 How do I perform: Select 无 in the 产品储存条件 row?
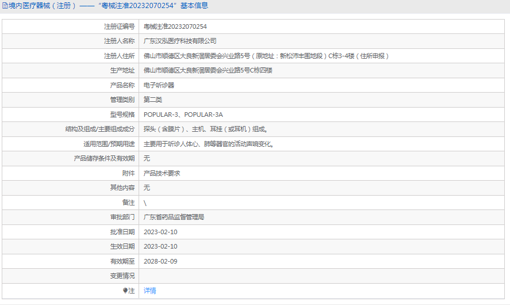pos(147,158)
